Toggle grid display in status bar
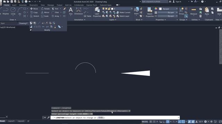 (151, 122)
